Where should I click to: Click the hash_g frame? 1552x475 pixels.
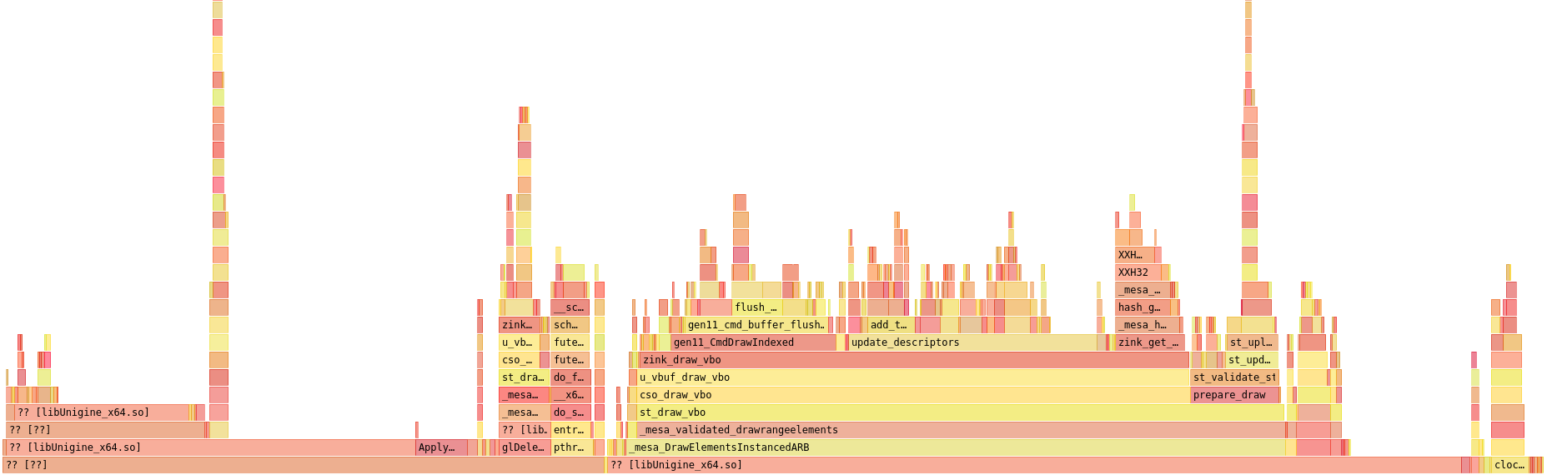click(1143, 307)
